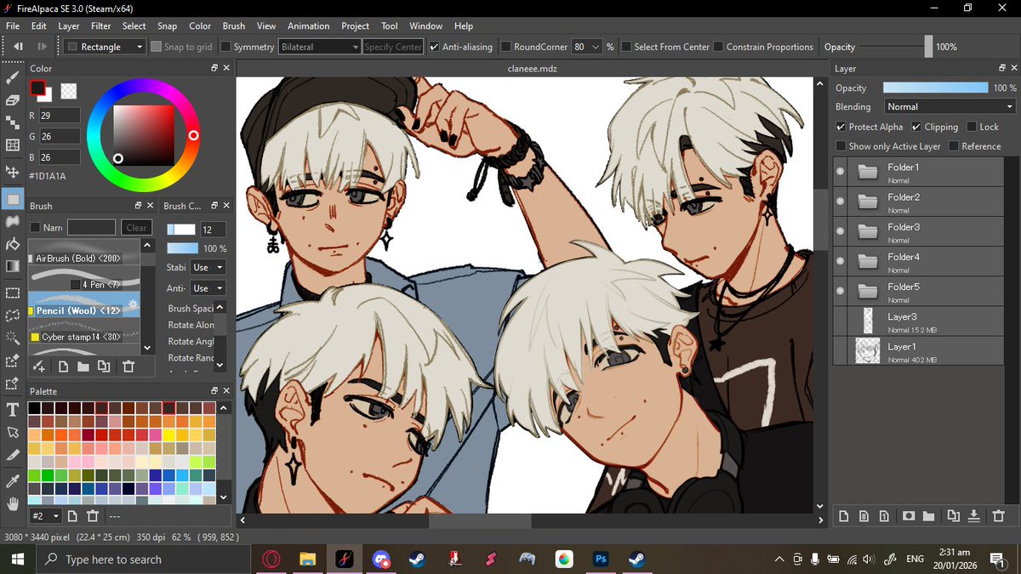
Task: Select the Brush tool in left toolbar
Action: (x=13, y=77)
